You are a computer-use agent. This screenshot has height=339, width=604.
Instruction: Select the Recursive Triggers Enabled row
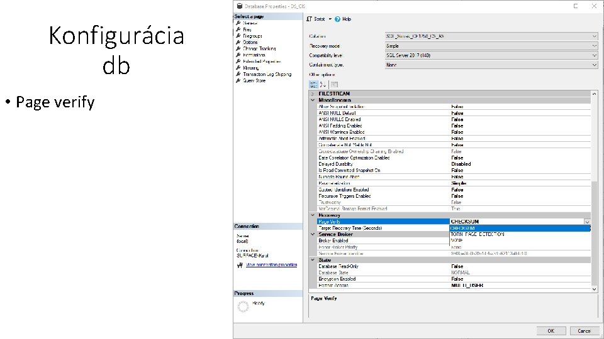click(454, 196)
